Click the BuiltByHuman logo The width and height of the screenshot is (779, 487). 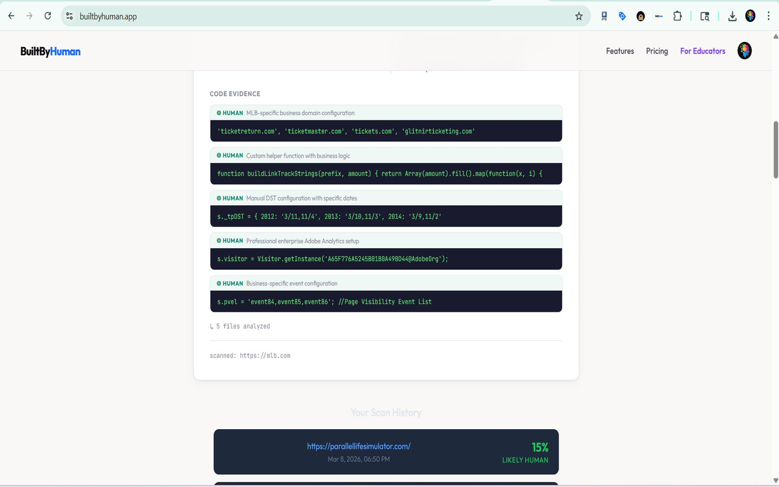[x=51, y=51]
